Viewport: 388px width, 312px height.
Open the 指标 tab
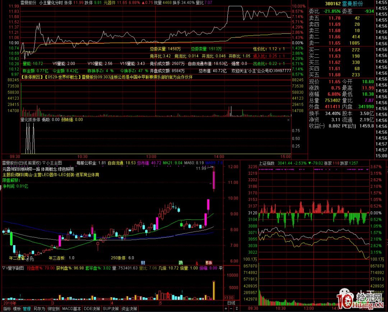[7, 309]
